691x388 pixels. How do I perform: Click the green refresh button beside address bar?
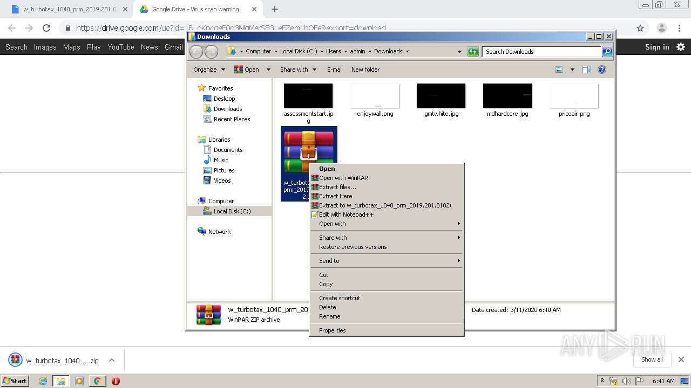[x=473, y=52]
